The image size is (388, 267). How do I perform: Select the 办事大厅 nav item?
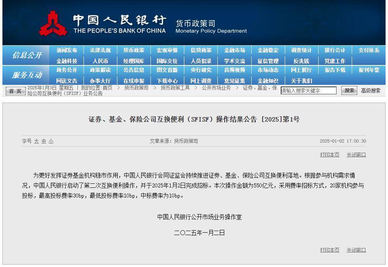[100, 81]
